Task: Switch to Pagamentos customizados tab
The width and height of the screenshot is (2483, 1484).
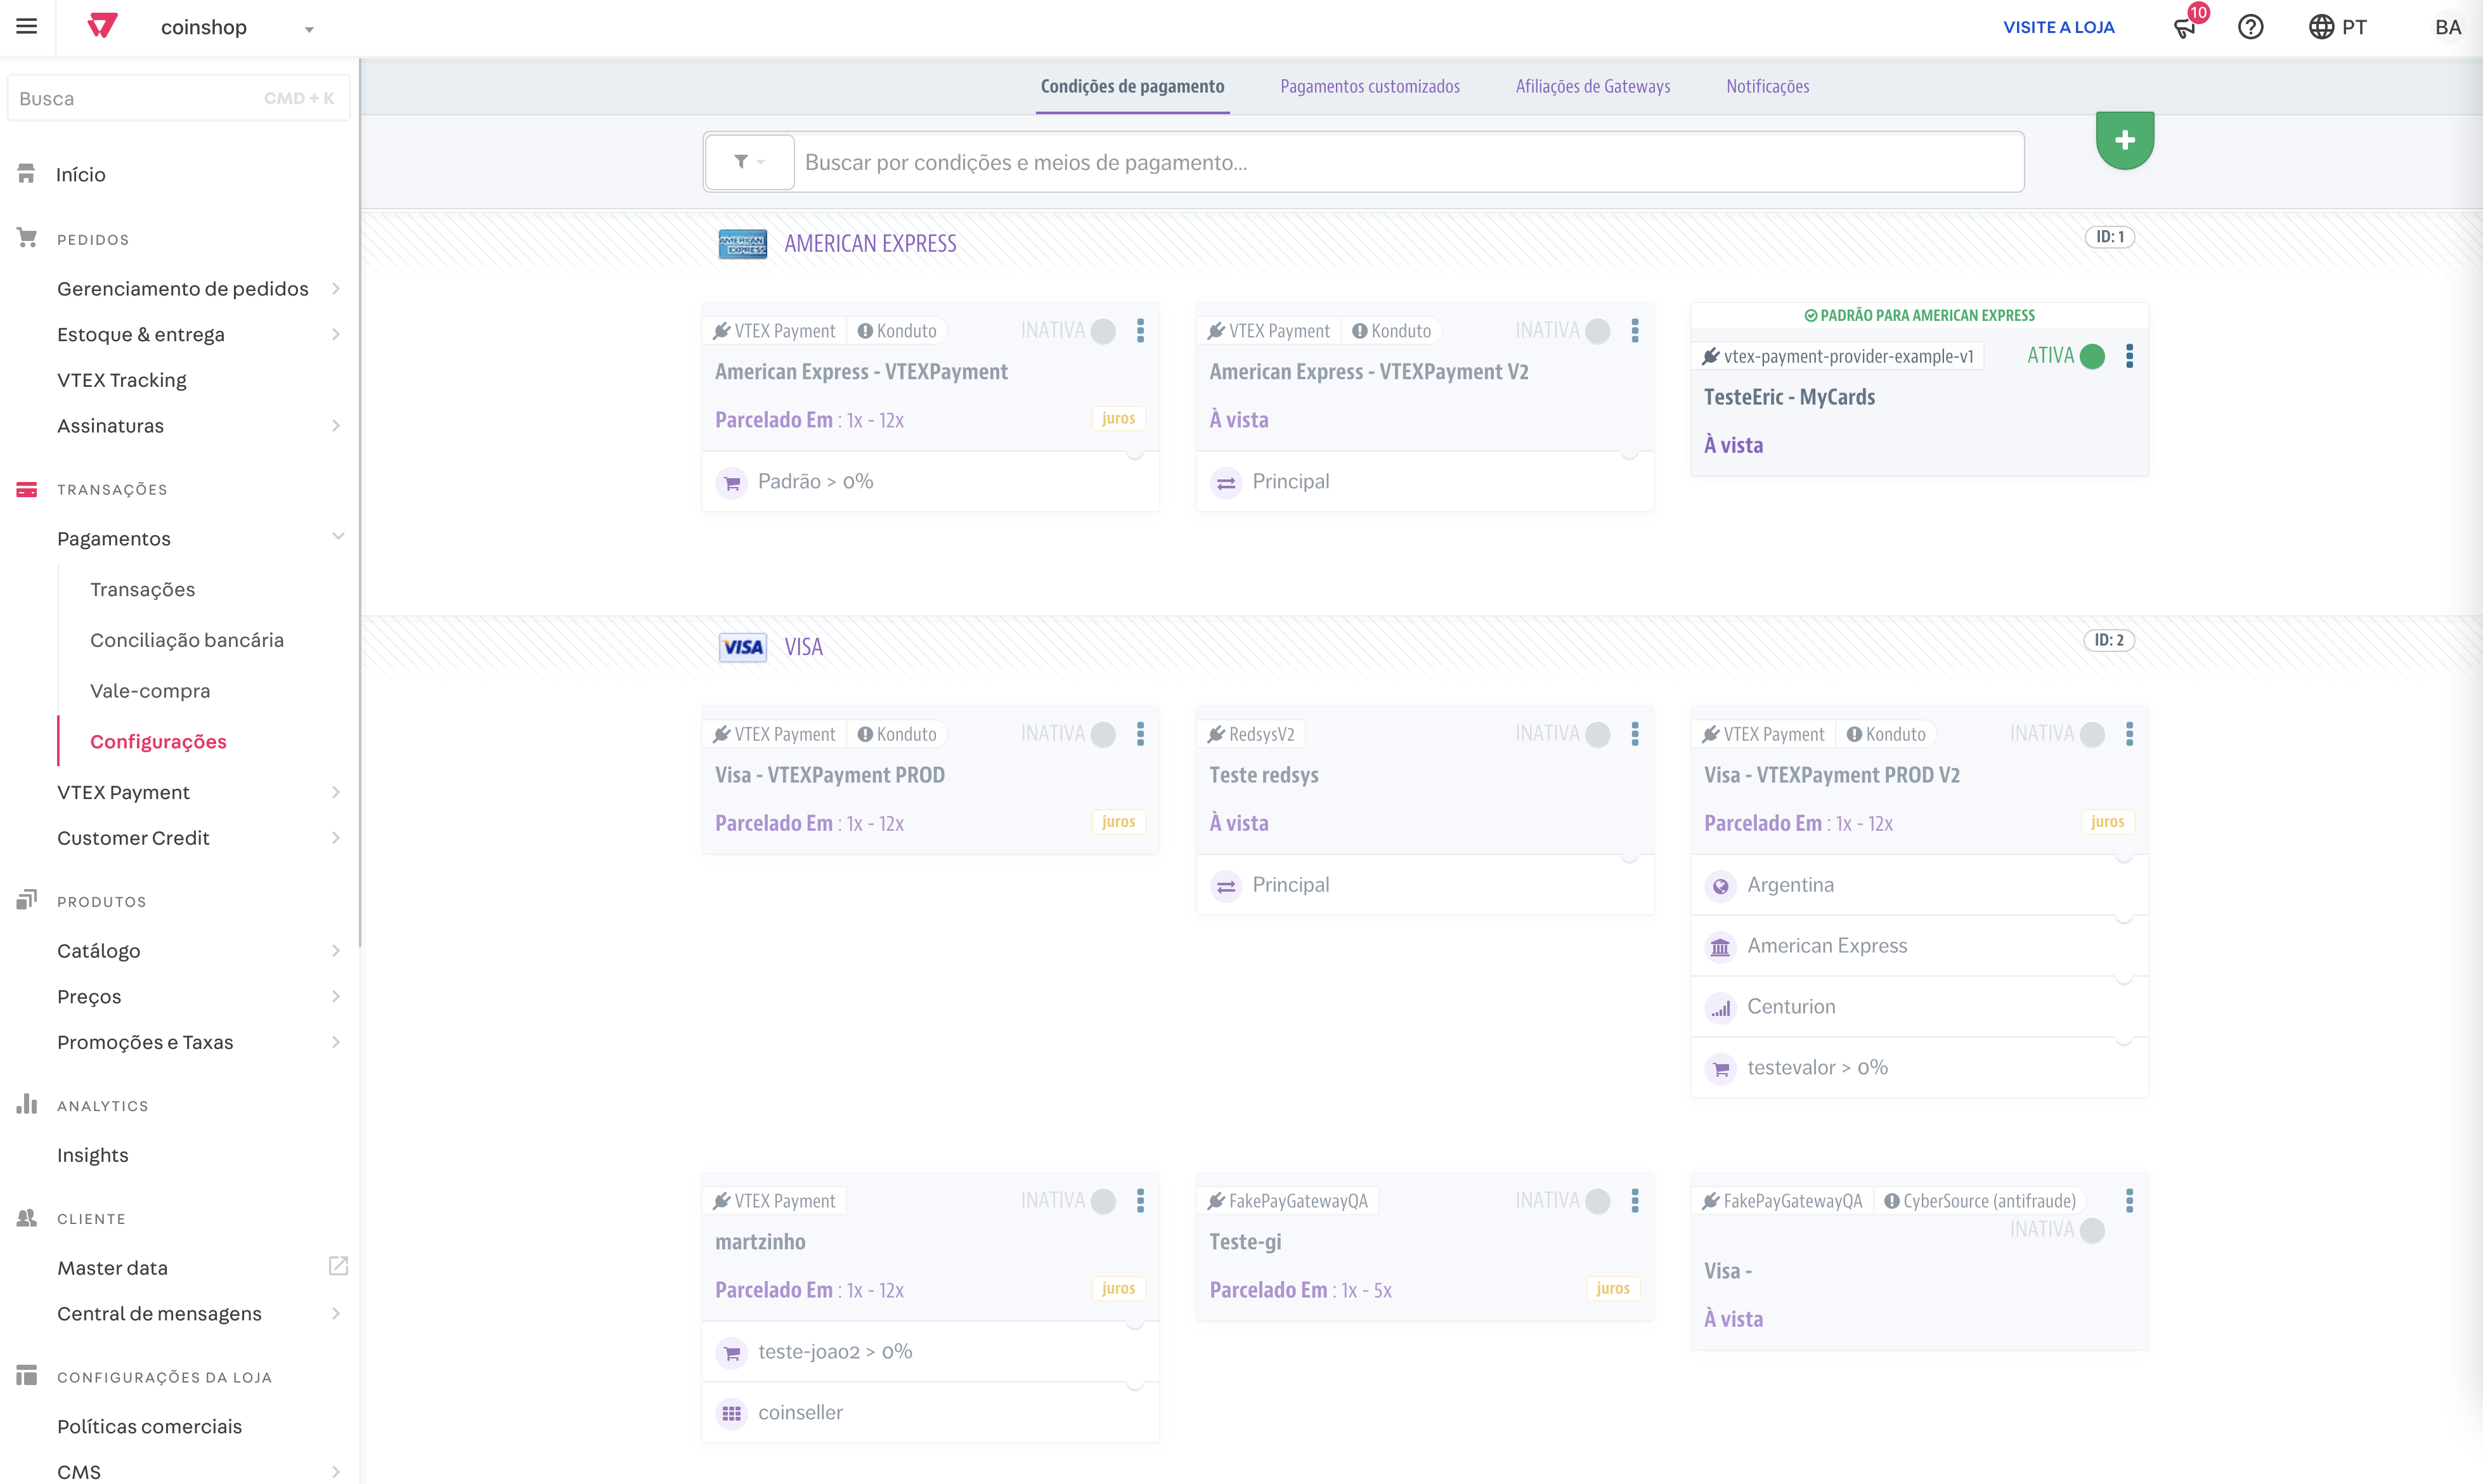Action: pos(1370,86)
